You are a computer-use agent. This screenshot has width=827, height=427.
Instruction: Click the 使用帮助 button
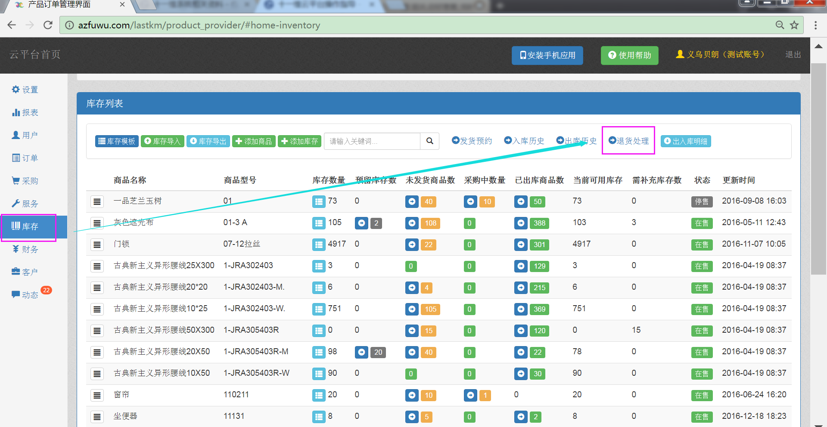tap(630, 56)
